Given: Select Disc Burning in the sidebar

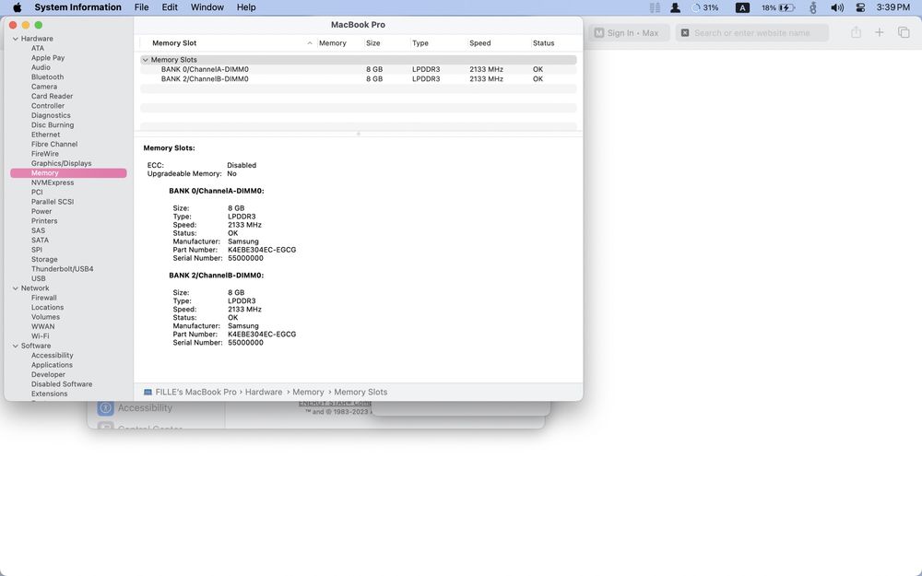Looking at the screenshot, I should coord(53,125).
